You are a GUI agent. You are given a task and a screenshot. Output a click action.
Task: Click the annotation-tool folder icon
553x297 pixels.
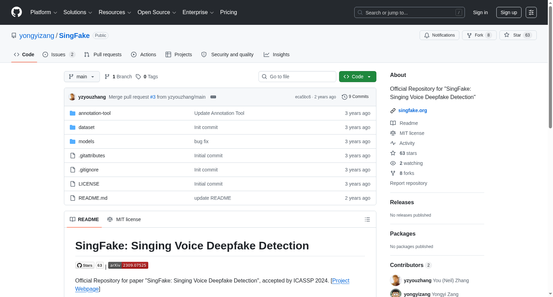[x=73, y=113]
